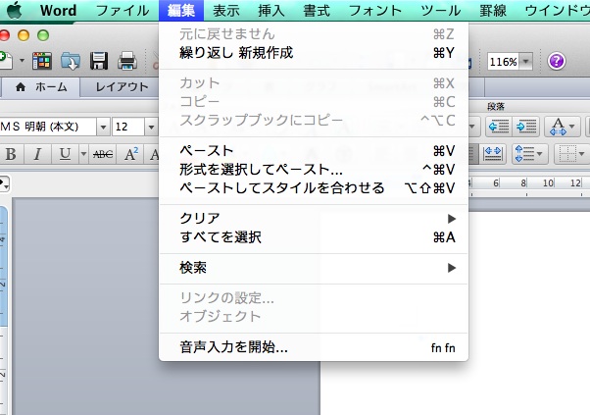Open the 書式 menu
Image resolution: width=590 pixels, height=415 pixels.
point(317,10)
